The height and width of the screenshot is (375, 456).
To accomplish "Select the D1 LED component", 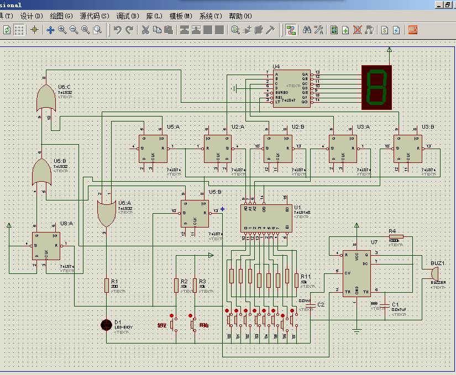I will (107, 325).
